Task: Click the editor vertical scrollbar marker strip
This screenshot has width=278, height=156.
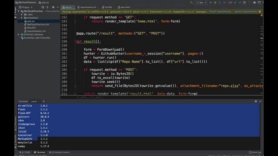Action: point(261,55)
